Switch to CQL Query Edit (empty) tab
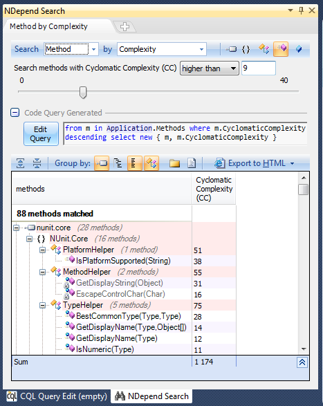Viewport: 323px width, 406px height. pyautogui.click(x=57, y=396)
